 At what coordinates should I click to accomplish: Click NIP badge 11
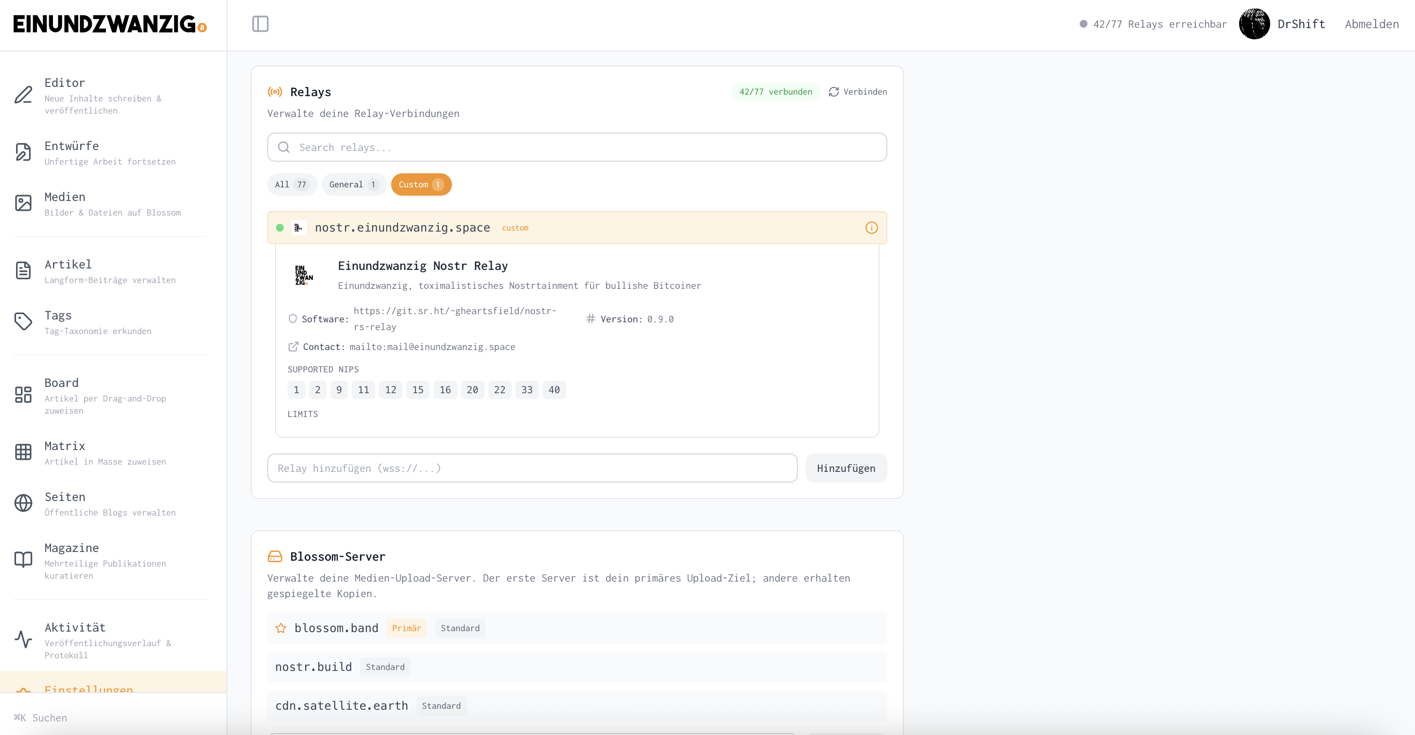point(363,390)
